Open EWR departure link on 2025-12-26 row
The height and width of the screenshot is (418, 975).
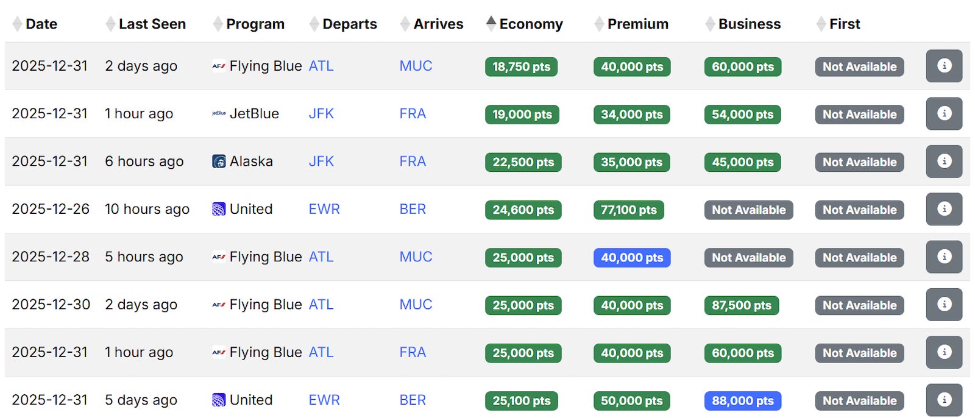[324, 209]
